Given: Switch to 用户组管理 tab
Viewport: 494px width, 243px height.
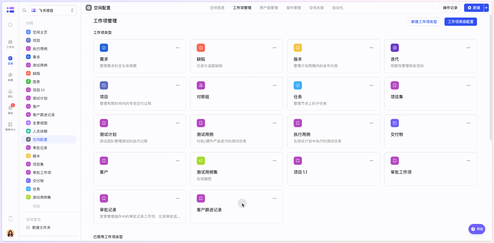Looking at the screenshot, I should [269, 8].
